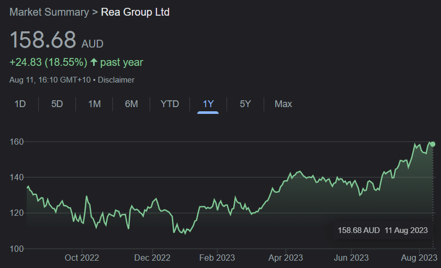The image size is (441, 268).
Task: Click the Aug 2023 axis label
Action: coord(419,258)
